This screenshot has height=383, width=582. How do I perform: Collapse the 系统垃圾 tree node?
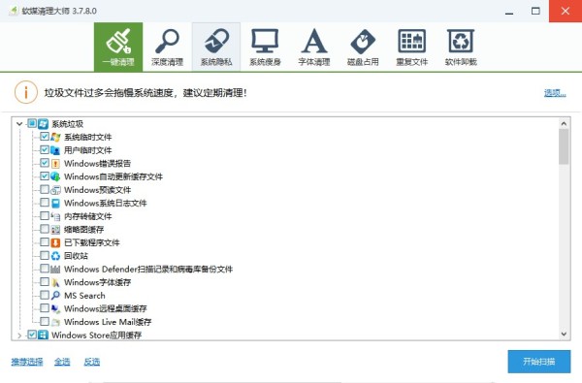click(19, 123)
